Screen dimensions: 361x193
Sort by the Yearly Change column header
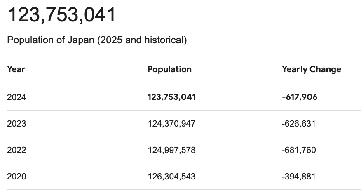311,69
